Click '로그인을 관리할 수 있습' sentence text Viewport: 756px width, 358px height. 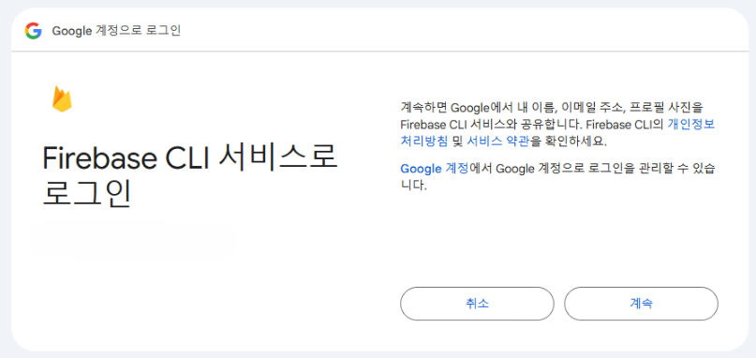click(x=652, y=169)
